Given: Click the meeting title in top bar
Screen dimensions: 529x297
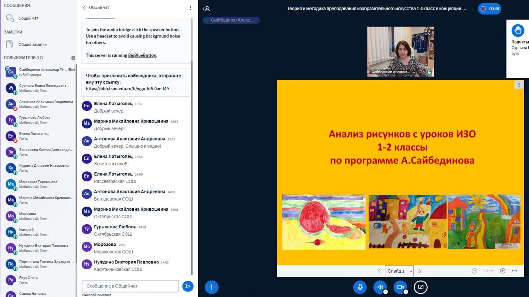Looking at the screenshot, I should click(377, 8).
